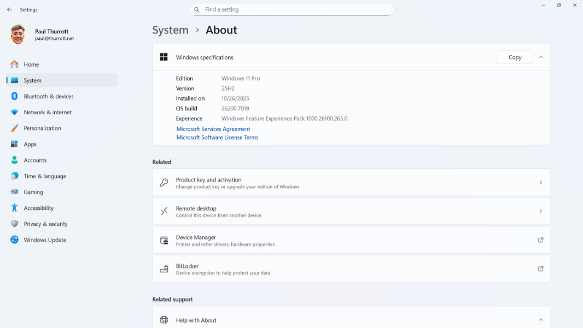
Task: Open Microsoft Services Agreement
Action: point(213,129)
